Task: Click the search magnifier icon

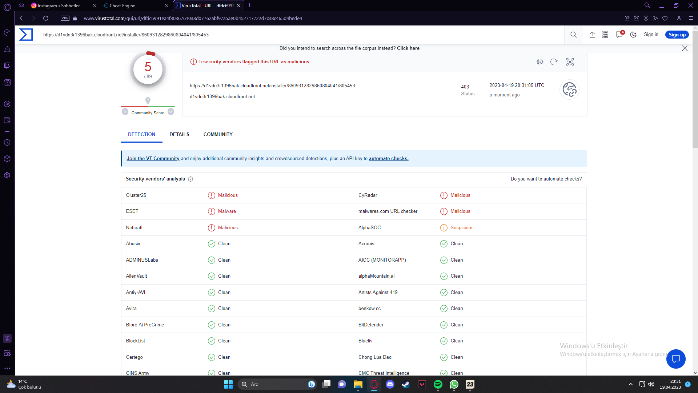Action: (573, 35)
